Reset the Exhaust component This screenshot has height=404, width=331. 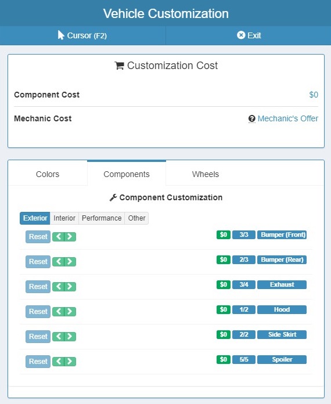38,287
